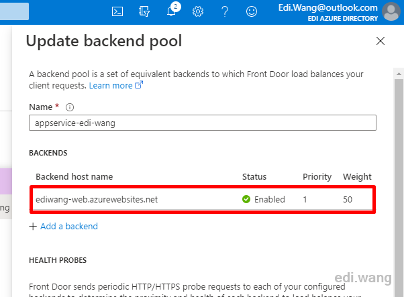Click the Edi.Wang@outlook.com account label
The height and width of the screenshot is (297, 404).
pos(327,8)
